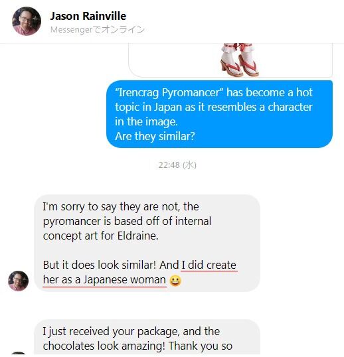Screen dimensions: 344x357
Task: Click the underlined "I did create" text
Action: [209, 265]
